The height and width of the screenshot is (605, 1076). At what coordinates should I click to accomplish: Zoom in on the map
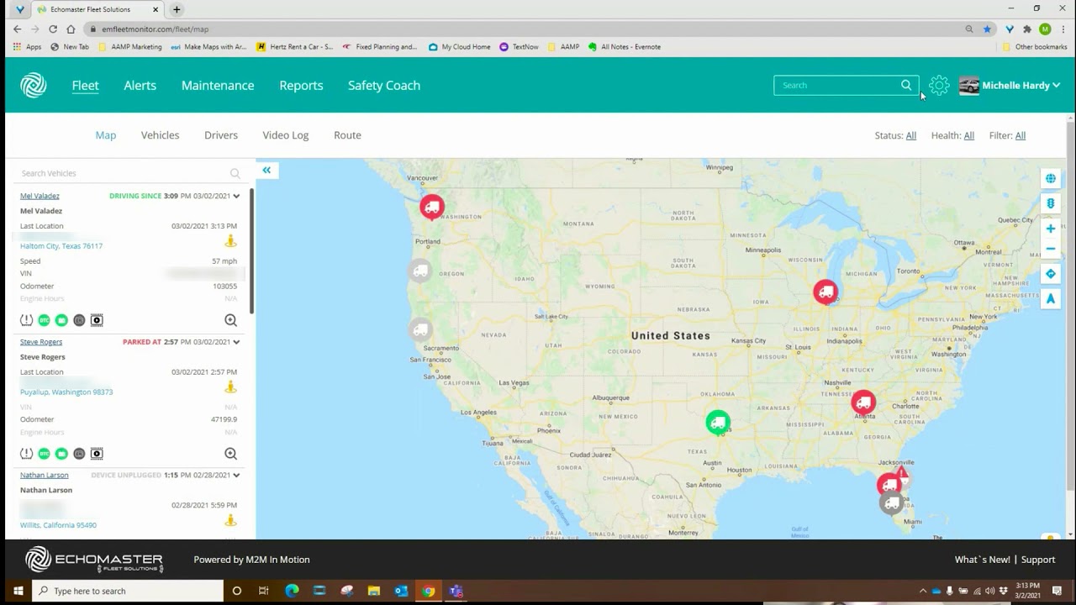[1051, 229]
